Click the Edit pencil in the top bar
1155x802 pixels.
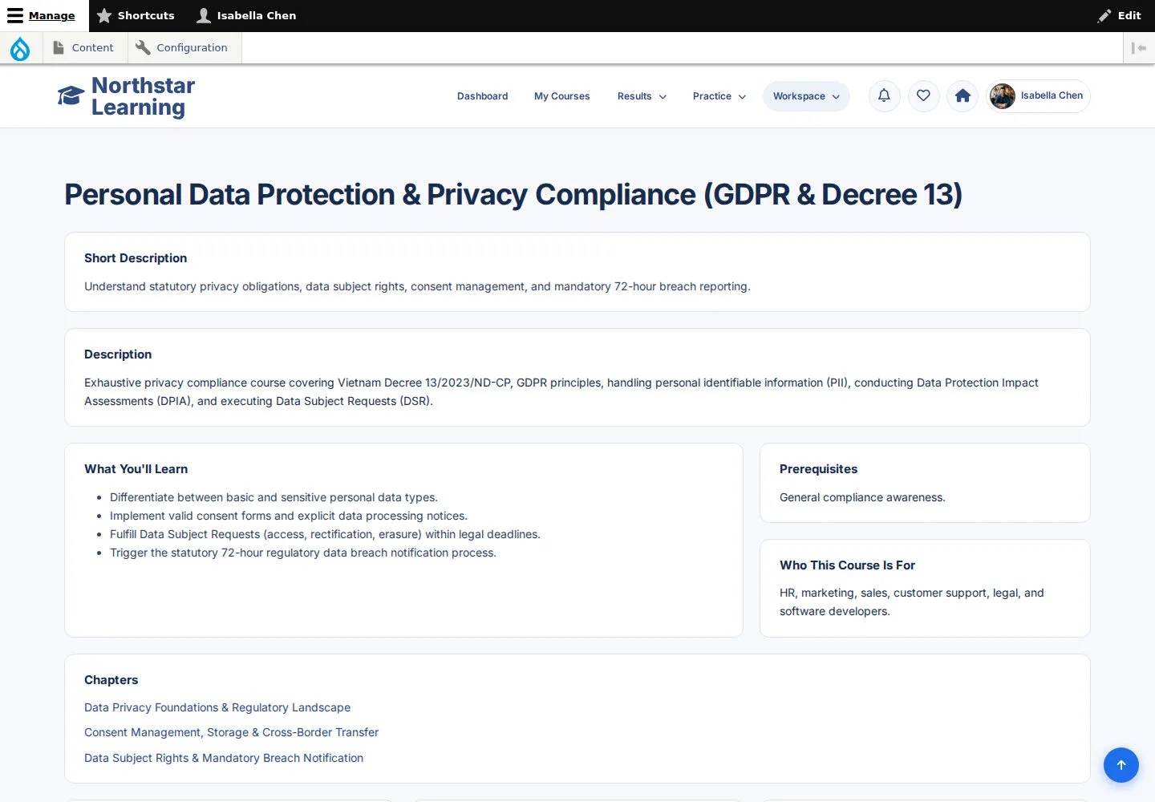pos(1120,15)
